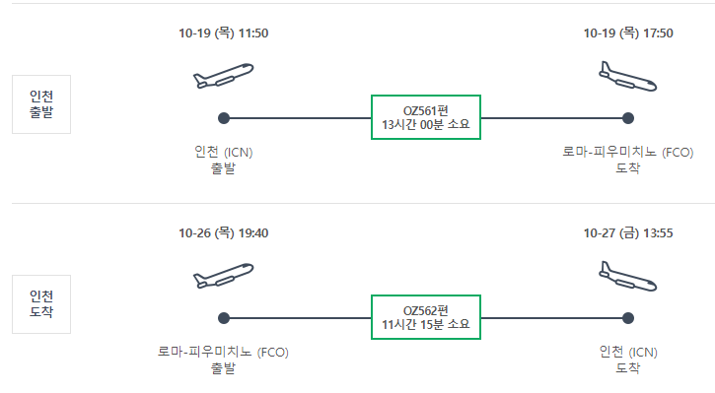Click the landing airplane icon arriving at Rome

click(x=628, y=77)
